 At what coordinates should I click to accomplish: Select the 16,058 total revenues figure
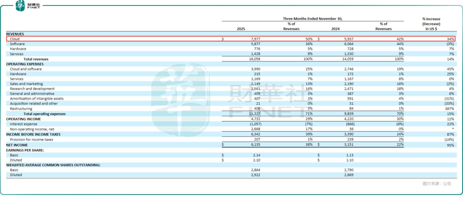click(254, 59)
